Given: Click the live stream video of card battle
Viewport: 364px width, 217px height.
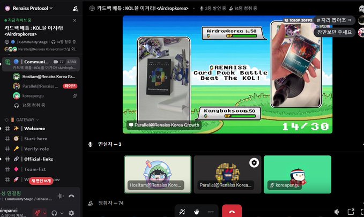Looking at the screenshot, I should (x=227, y=74).
